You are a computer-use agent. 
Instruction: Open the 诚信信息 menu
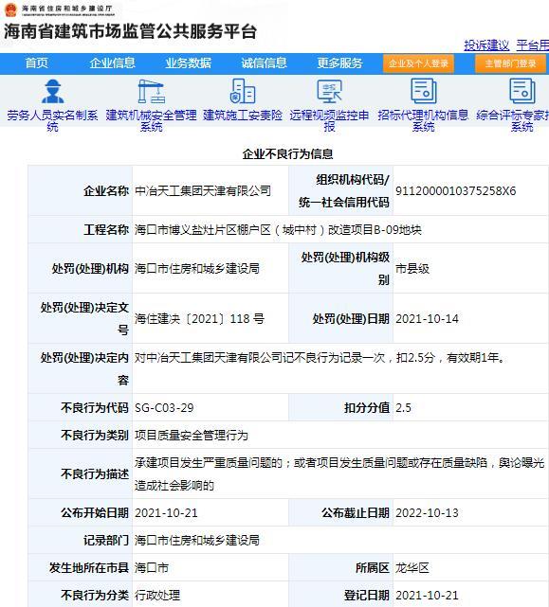click(264, 63)
